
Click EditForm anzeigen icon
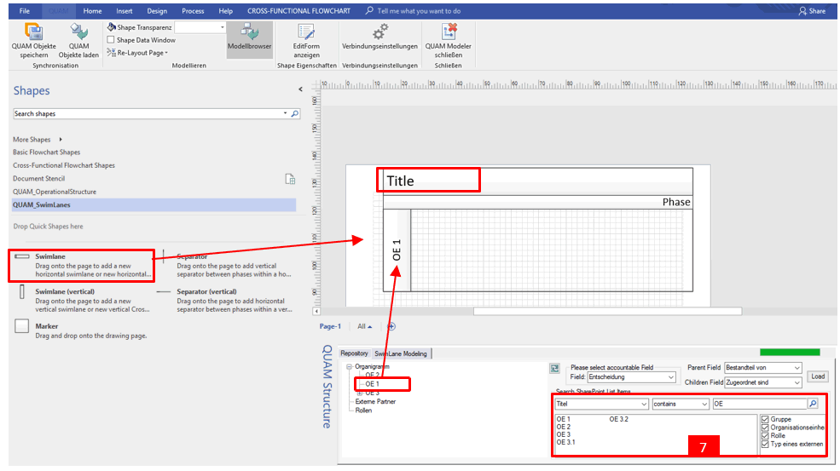[x=306, y=32]
